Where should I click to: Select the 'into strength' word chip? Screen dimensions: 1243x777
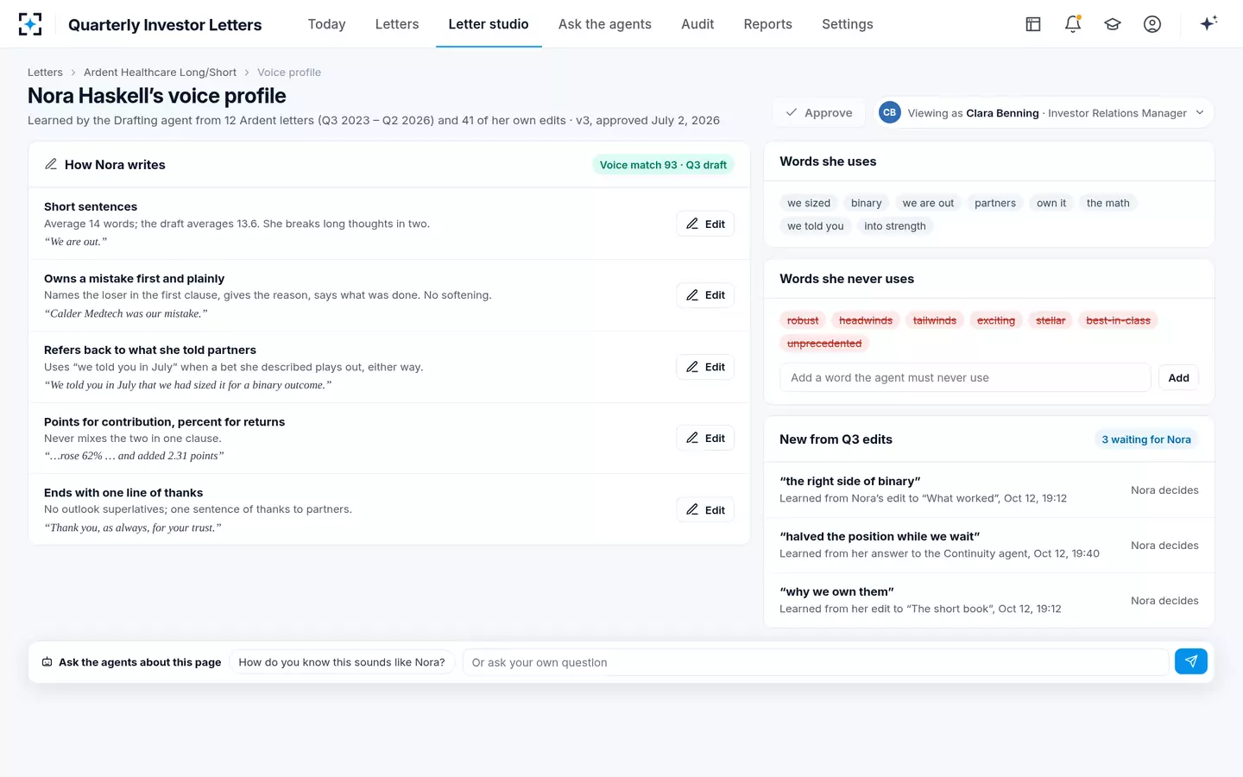894,226
